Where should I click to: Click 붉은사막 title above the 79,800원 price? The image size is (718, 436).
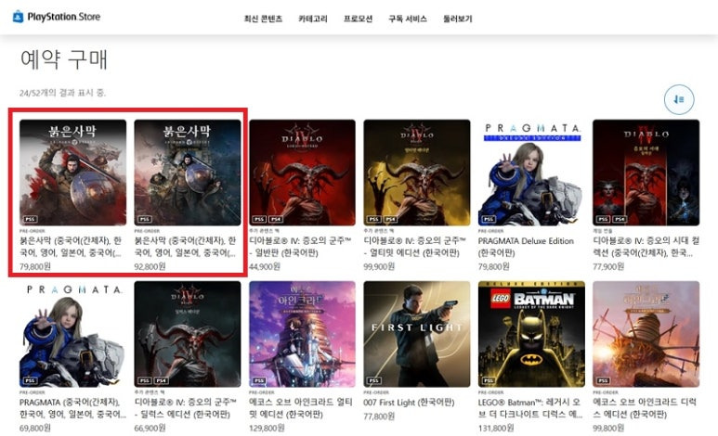point(71,247)
